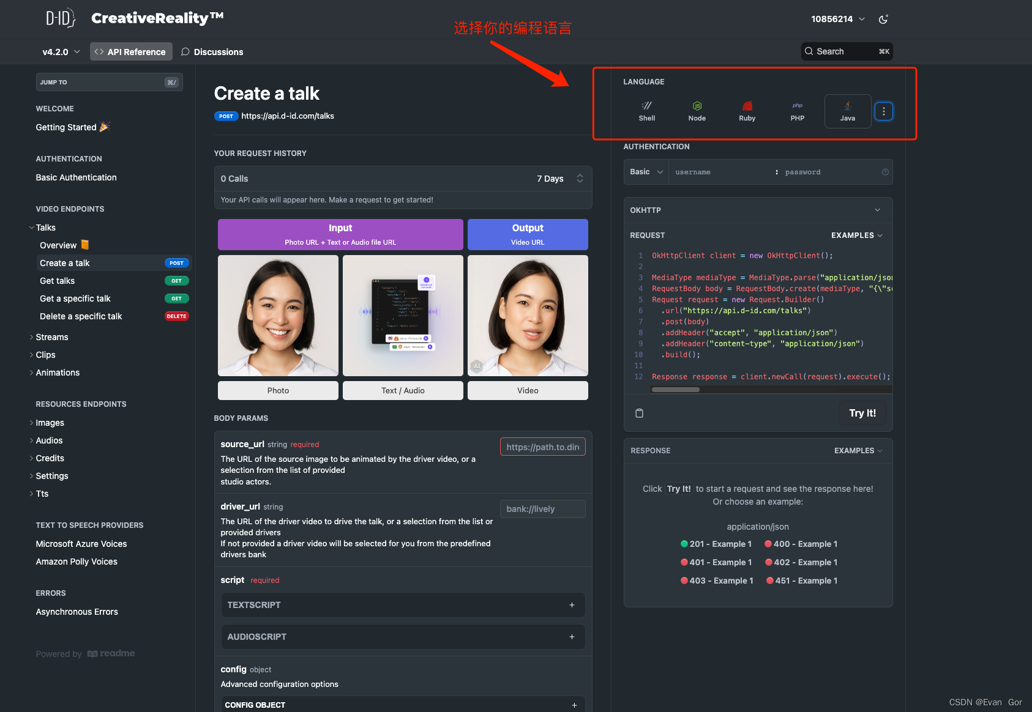This screenshot has height=712, width=1032.
Task: Select Ruby language icon
Action: pyautogui.click(x=747, y=111)
